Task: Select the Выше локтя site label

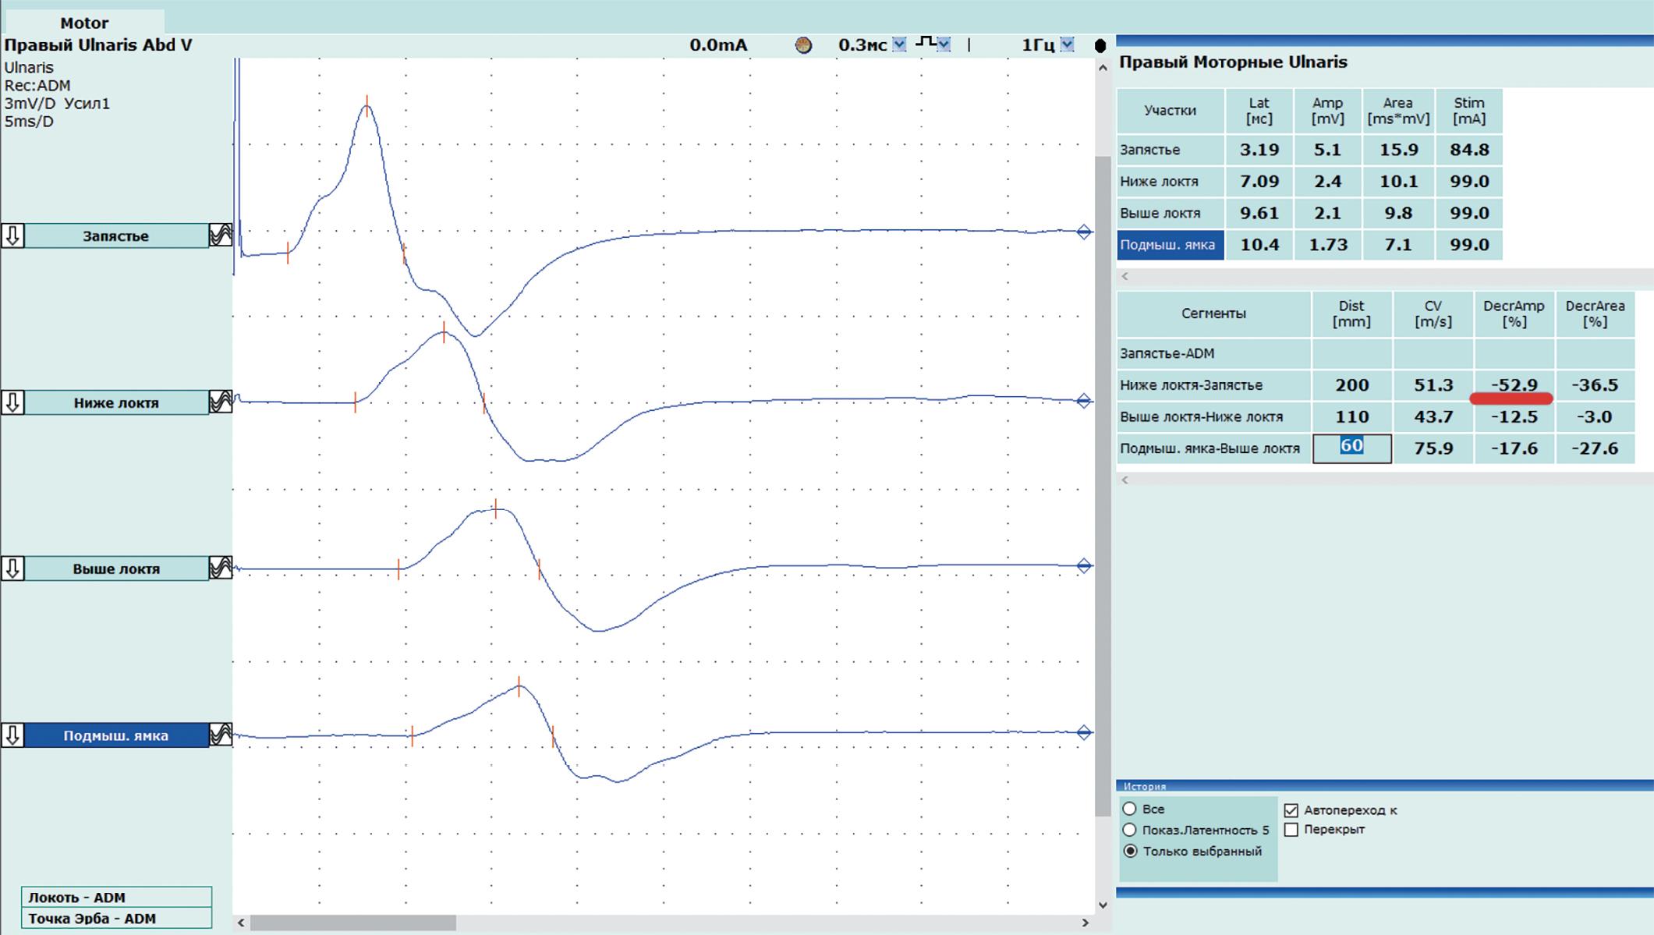Action: click(116, 568)
